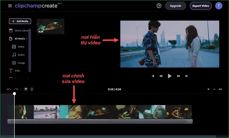Click the video preview area
The width and height of the screenshot is (229, 138).
coord(170,44)
